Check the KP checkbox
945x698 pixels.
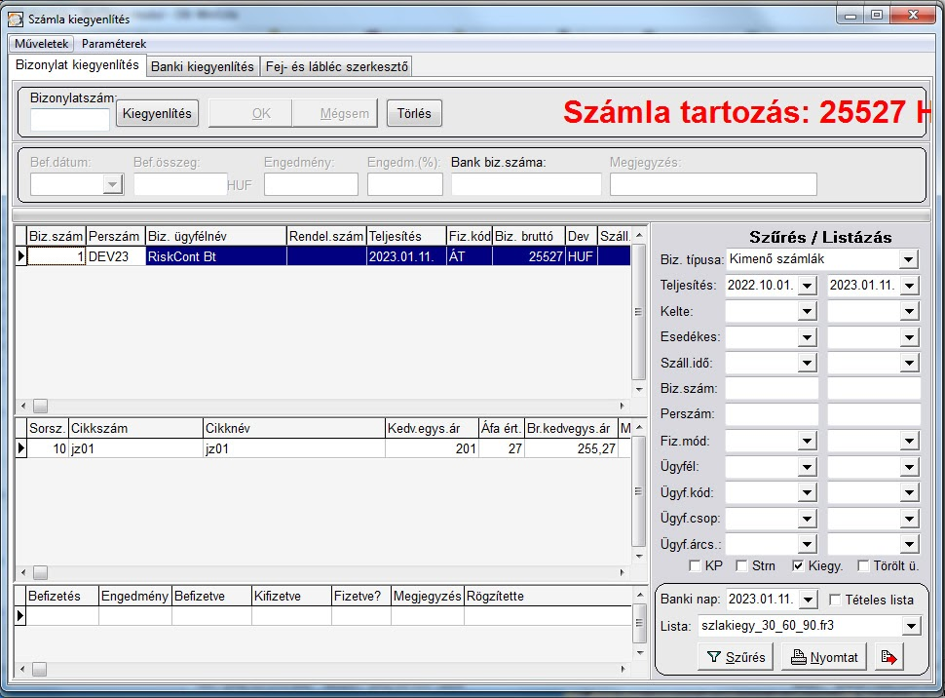coord(695,565)
